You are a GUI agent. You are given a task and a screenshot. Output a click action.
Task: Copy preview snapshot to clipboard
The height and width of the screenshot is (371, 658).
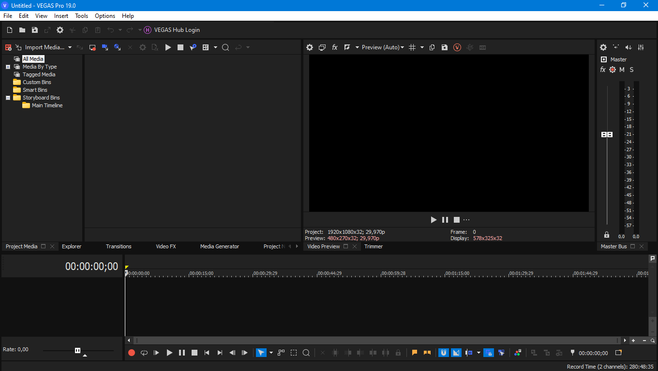pos(432,47)
